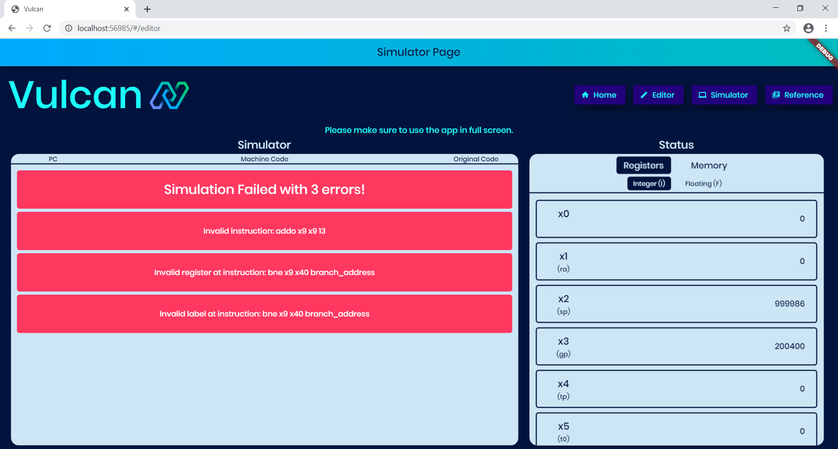Select the Vulcan browser tab

70,9
